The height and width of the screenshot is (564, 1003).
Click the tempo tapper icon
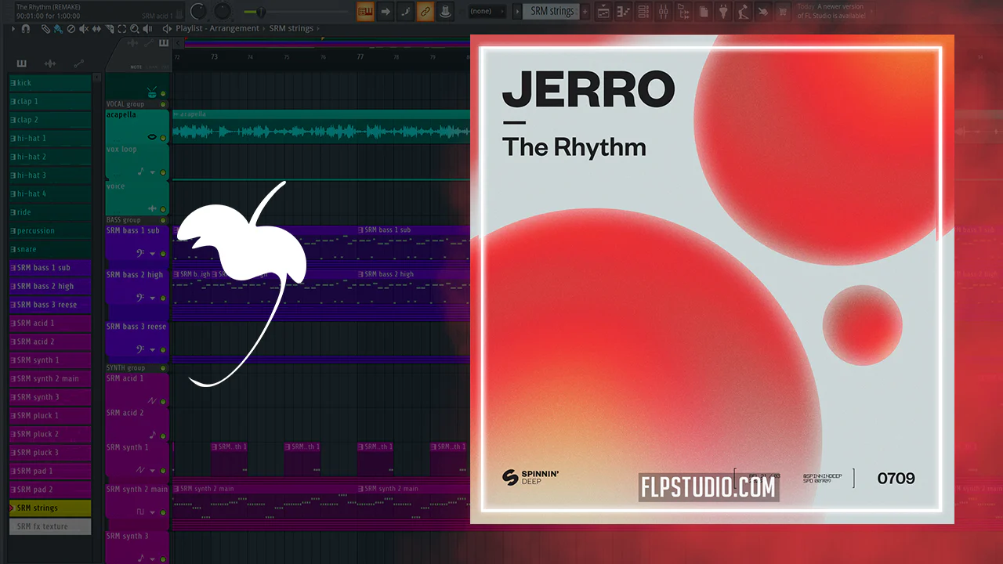point(742,12)
